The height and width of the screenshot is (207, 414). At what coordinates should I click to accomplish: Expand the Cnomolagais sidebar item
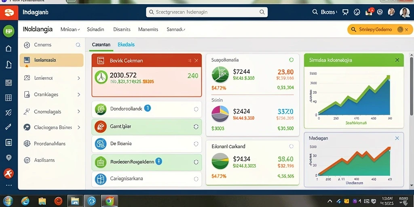(x=79, y=112)
